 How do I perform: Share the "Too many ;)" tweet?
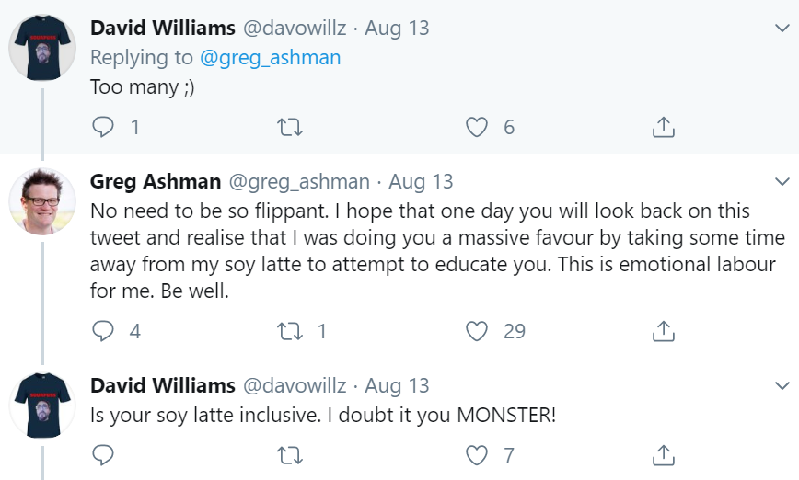[x=663, y=127]
